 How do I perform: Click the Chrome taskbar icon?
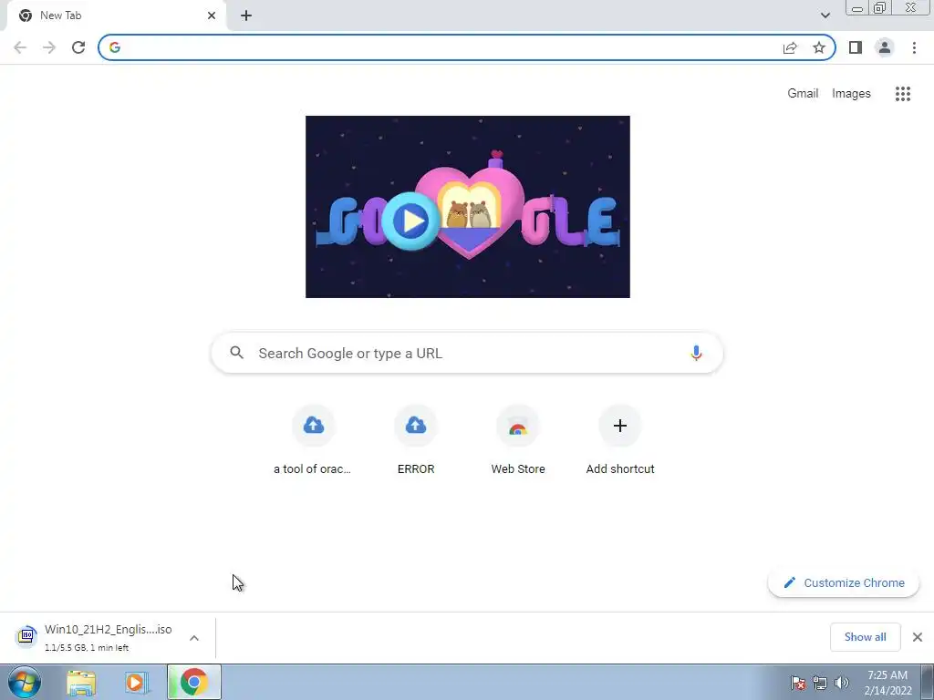(x=193, y=682)
